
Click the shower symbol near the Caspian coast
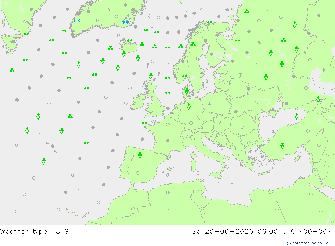click(318, 99)
